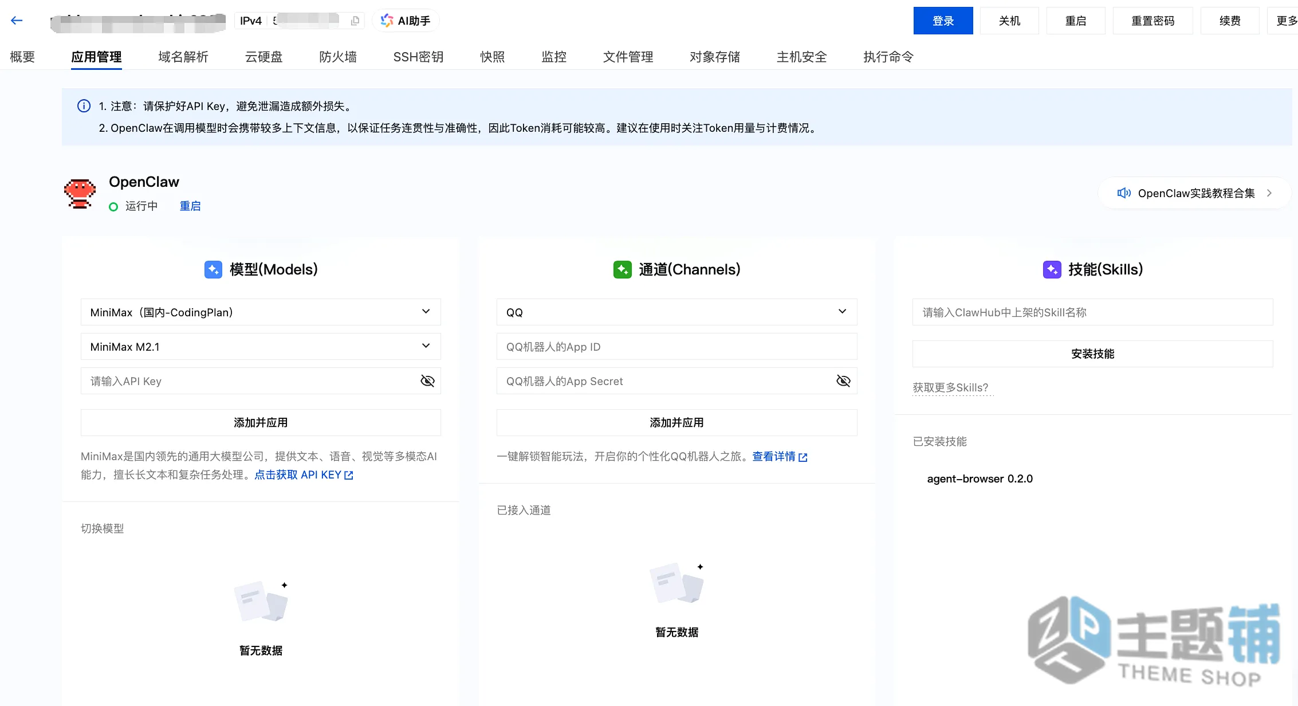Click external link icon after 点击获取 API KEY
Screen dimensions: 1298x706
pos(349,475)
